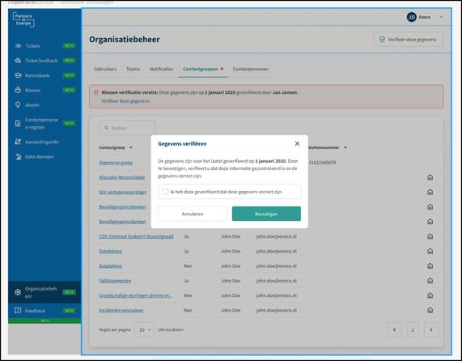462x361 pixels.
Task: Click house icon in Faillissementen row
Action: tap(430, 281)
